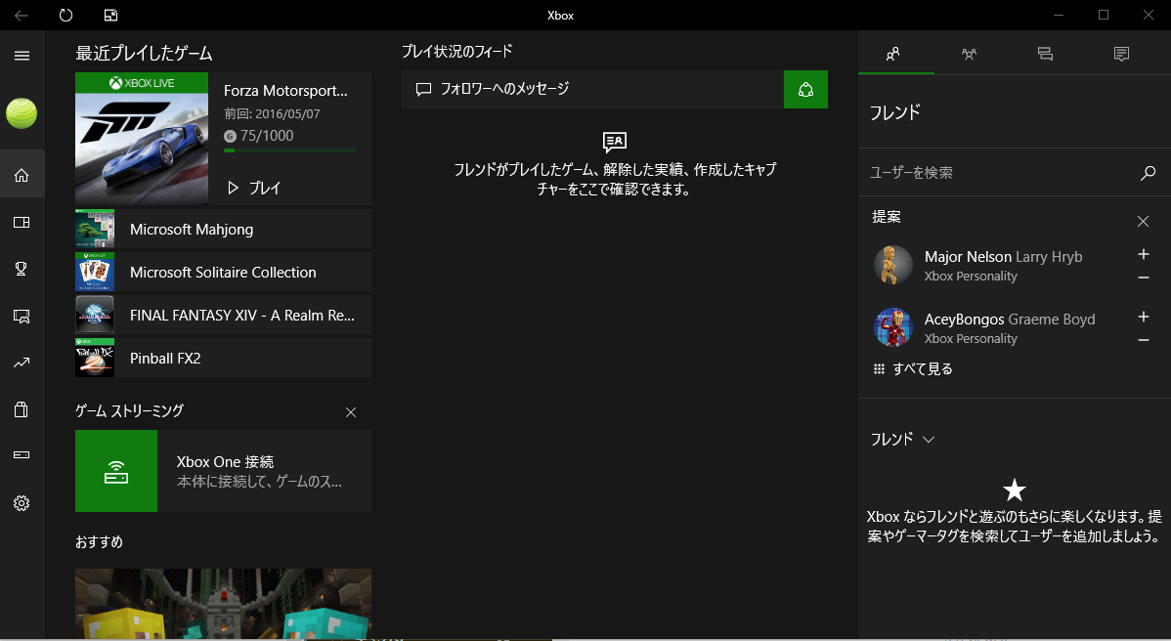This screenshot has width=1171, height=641.
Task: Click the おすすめ heading
Action: [x=100, y=541]
